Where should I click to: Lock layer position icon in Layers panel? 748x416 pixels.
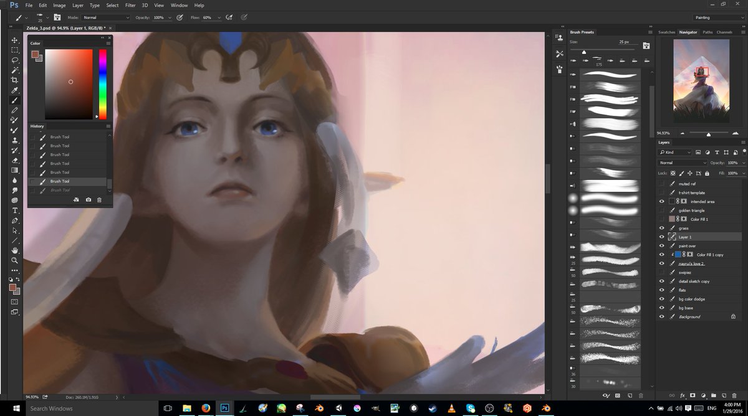689,173
